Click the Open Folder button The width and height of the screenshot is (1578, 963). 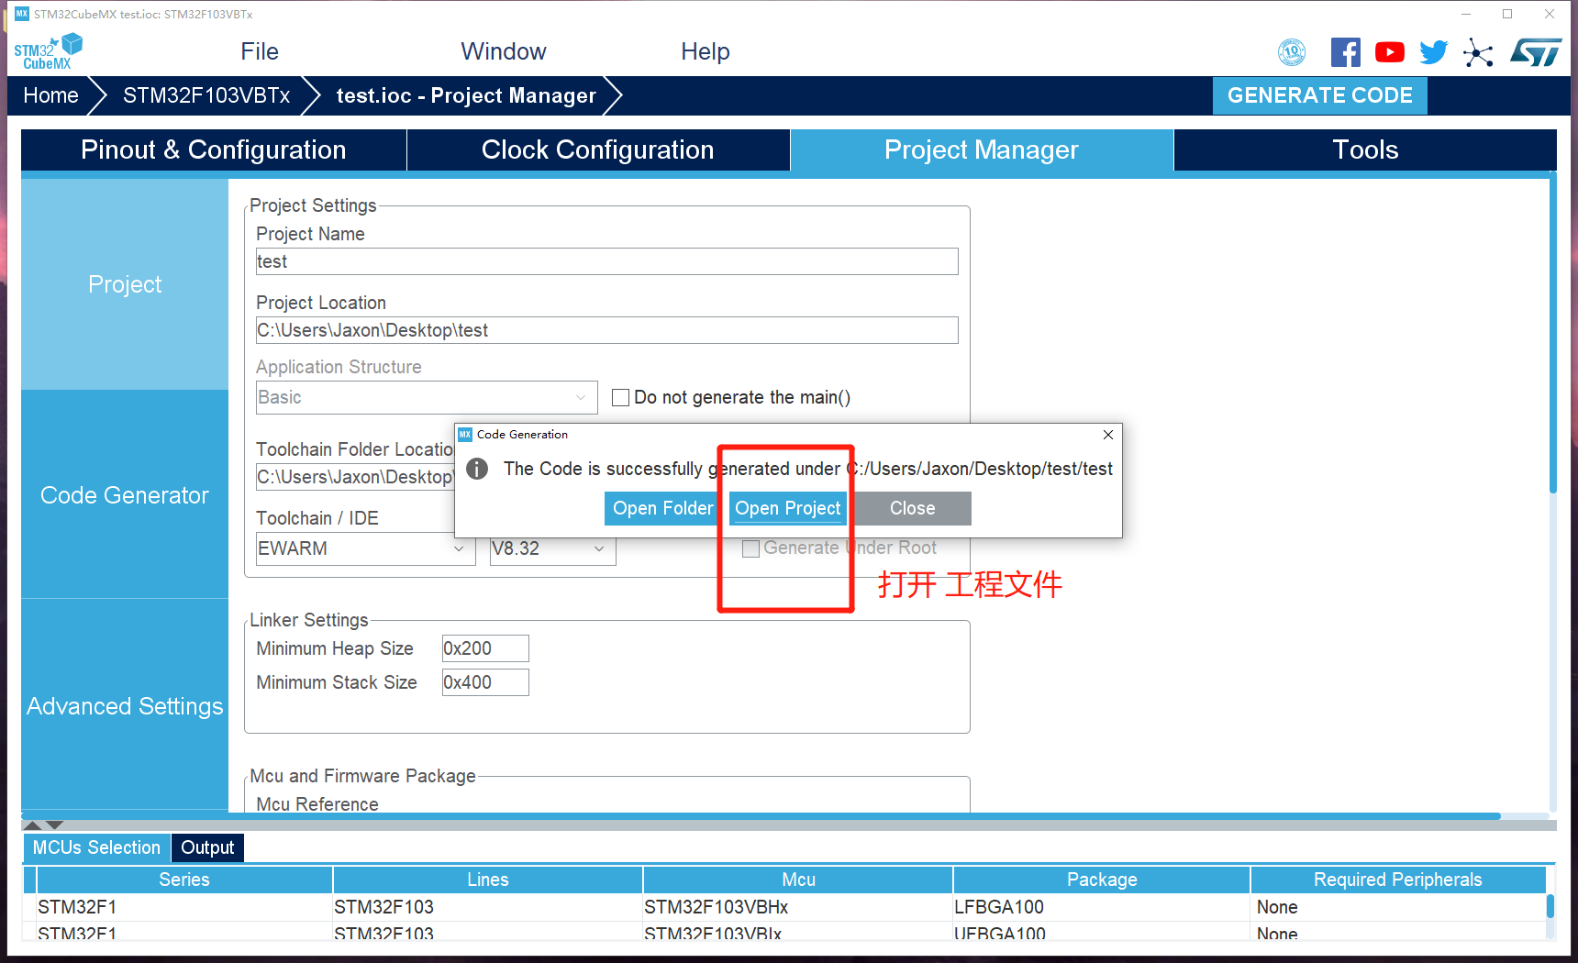pyautogui.click(x=662, y=508)
